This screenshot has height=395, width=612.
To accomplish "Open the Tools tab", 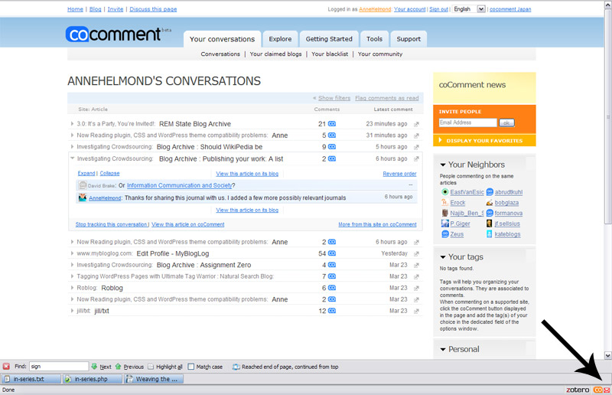I will [x=374, y=39].
